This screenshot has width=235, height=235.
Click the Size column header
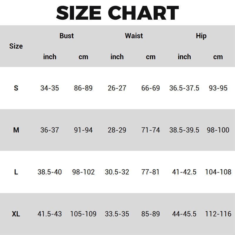pos(16,46)
